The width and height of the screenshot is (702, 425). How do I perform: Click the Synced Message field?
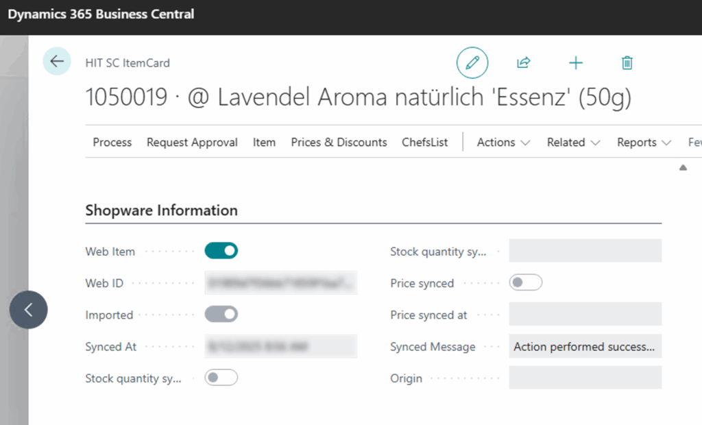585,346
